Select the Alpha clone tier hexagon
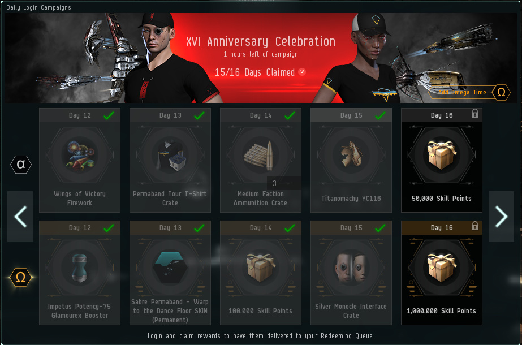The image size is (522, 345). click(x=21, y=164)
